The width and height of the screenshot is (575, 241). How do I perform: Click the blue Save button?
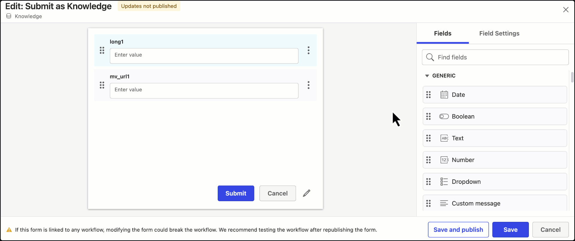(510, 230)
